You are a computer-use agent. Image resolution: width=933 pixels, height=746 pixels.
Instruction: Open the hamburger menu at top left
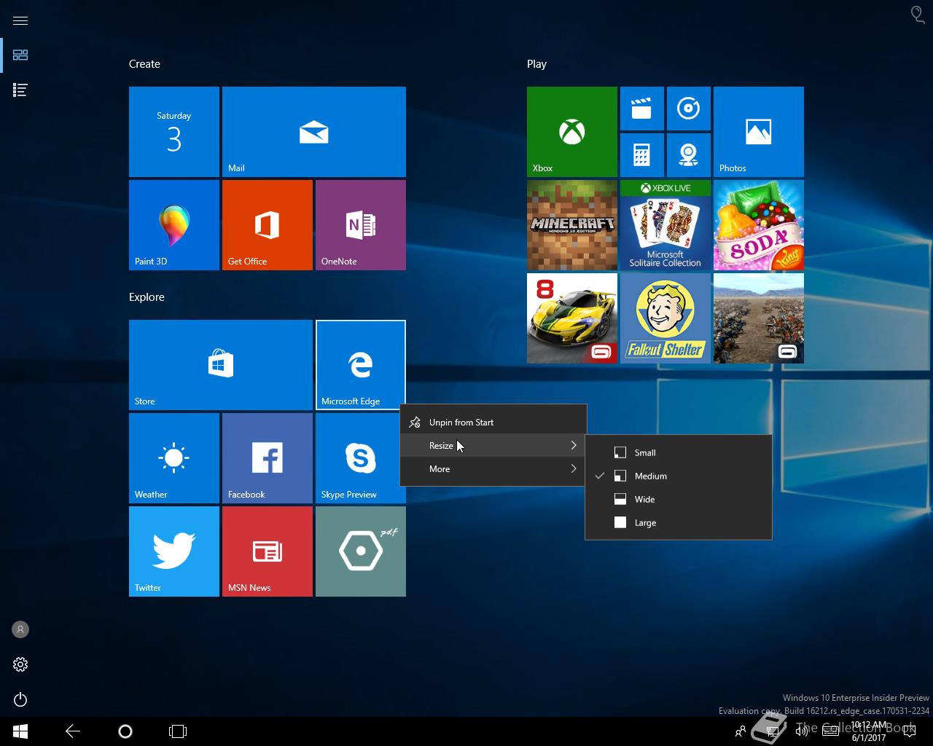point(20,20)
